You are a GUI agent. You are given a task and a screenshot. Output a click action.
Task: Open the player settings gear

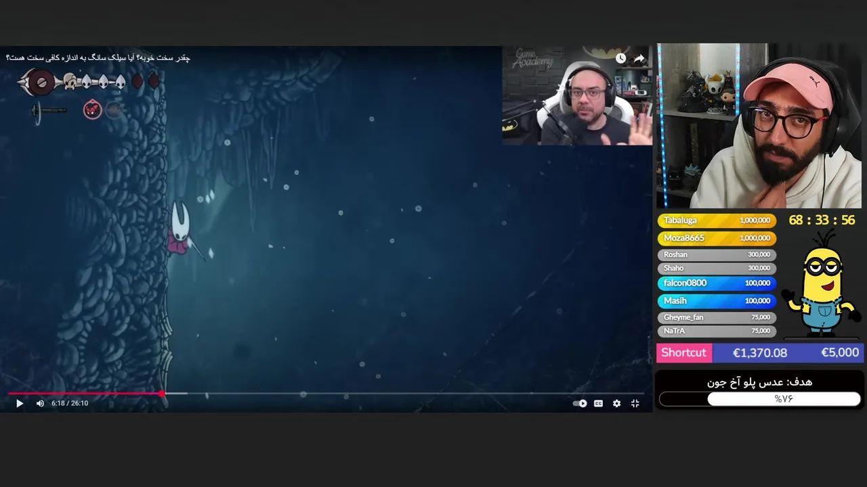click(x=616, y=403)
